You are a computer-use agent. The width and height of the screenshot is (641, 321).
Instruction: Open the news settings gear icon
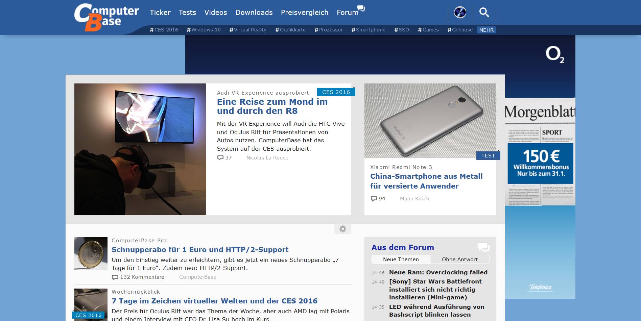(x=343, y=229)
